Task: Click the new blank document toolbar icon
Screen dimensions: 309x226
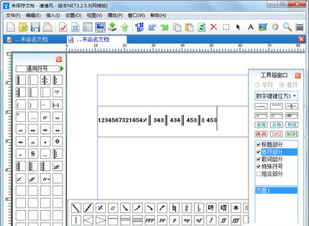Action: 11,27
